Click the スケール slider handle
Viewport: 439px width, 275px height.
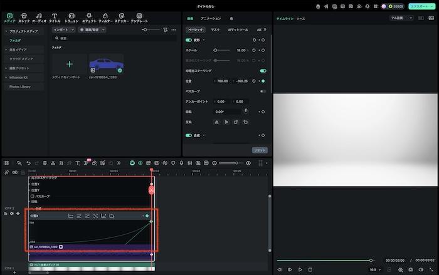[x=216, y=49]
